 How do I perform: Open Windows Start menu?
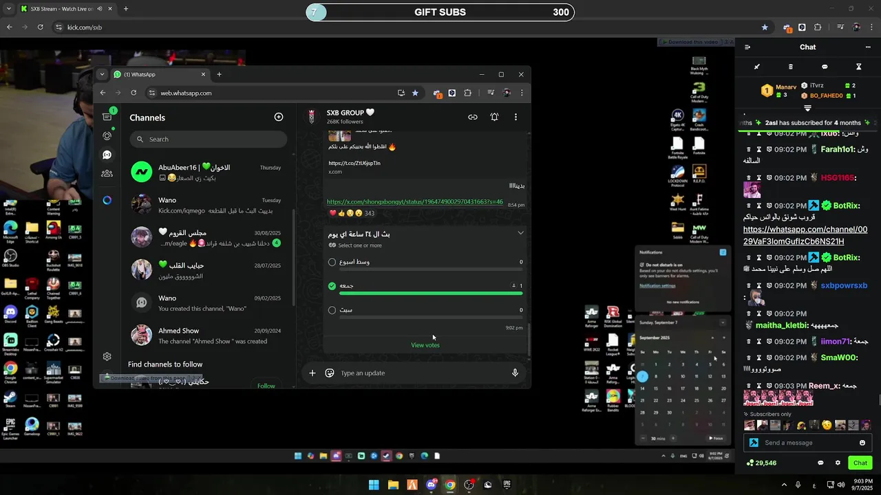coord(374,485)
